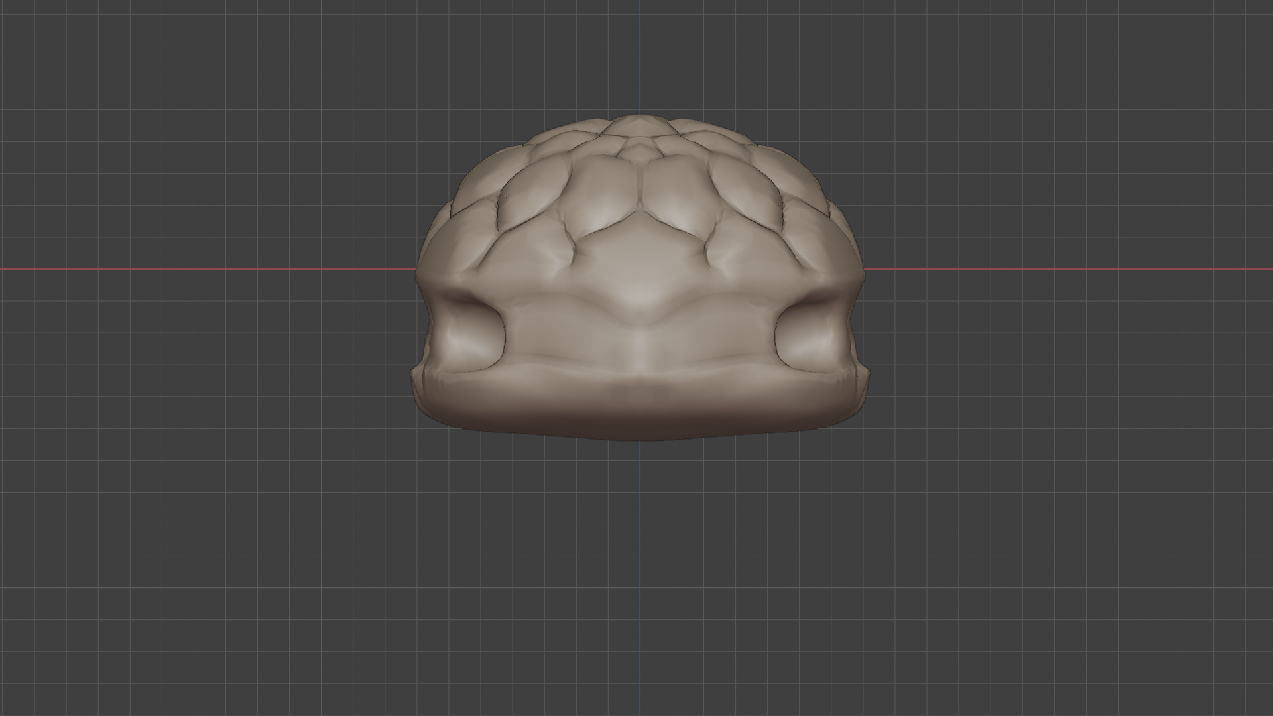Click the red X axis line right of model
1273x716 pixels.
tap(1061, 269)
